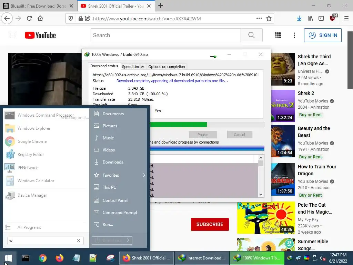Screen dimensions: 353x265
Task: Show tracking protection shield info
Action: tap(70, 19)
